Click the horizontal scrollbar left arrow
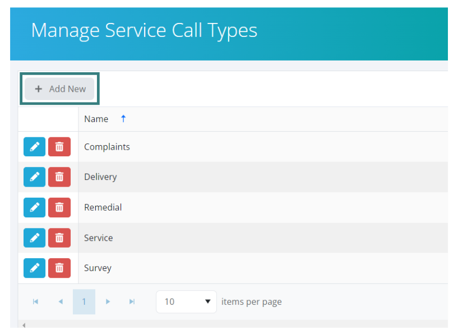Screen dimensions: 458x335 point(24,325)
